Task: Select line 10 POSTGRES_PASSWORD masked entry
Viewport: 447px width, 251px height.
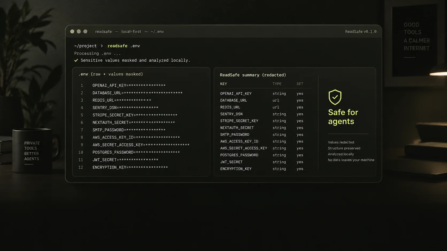Action: pyautogui.click(x=136, y=152)
